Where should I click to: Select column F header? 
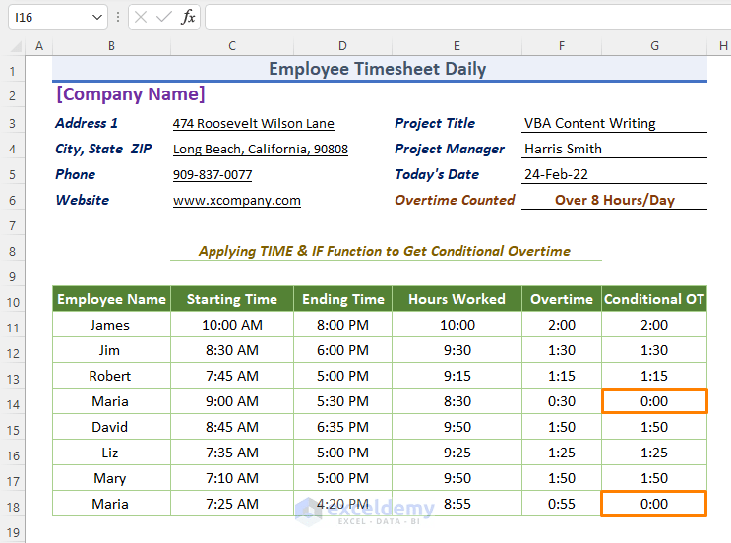562,46
